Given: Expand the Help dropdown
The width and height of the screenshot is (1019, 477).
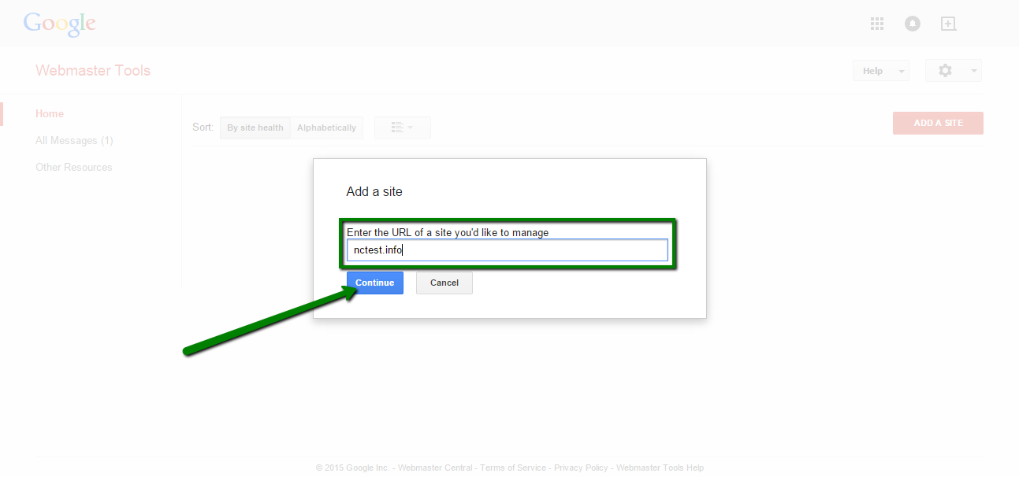Looking at the screenshot, I should (901, 71).
